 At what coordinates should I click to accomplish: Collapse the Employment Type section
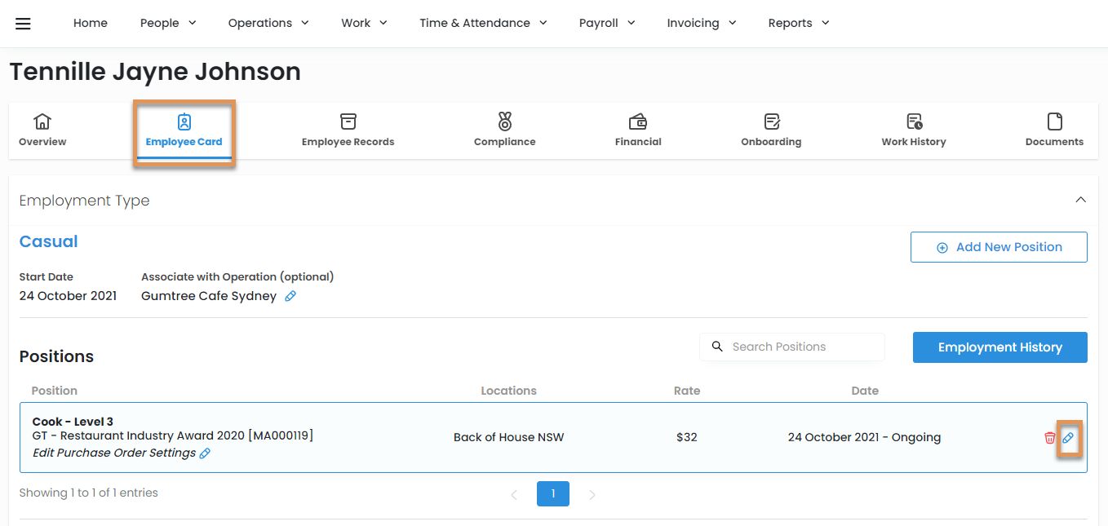point(1080,200)
